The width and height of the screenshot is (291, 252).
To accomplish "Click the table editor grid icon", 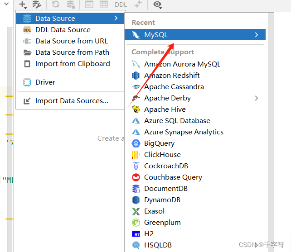I will 104,4.
